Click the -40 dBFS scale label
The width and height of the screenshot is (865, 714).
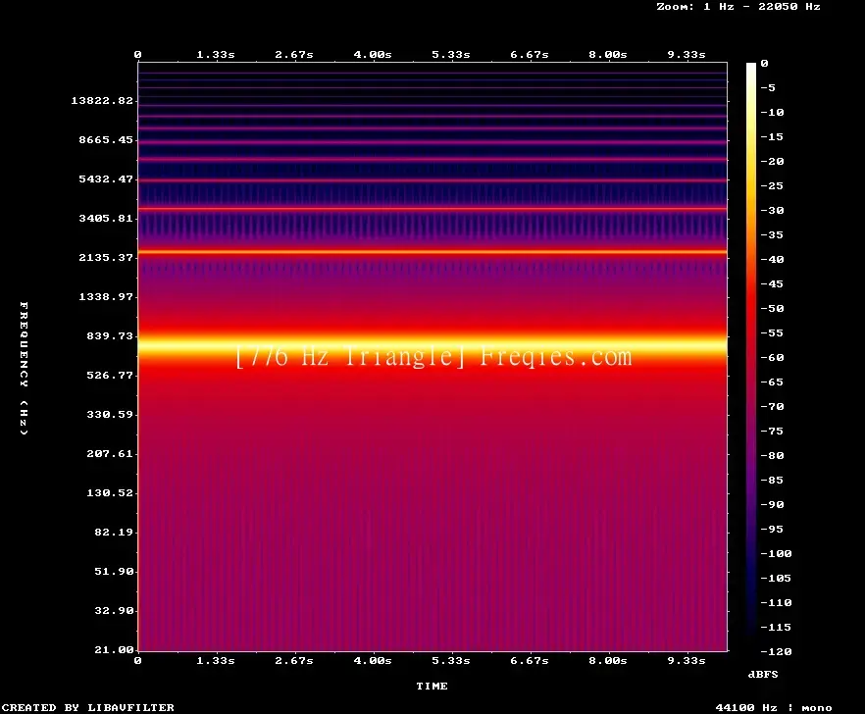click(x=772, y=259)
